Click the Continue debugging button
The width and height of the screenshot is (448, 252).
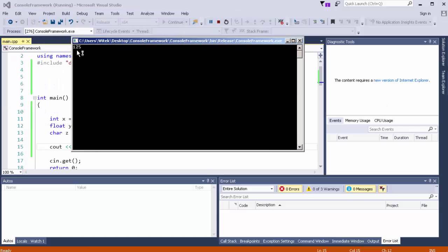173,22
